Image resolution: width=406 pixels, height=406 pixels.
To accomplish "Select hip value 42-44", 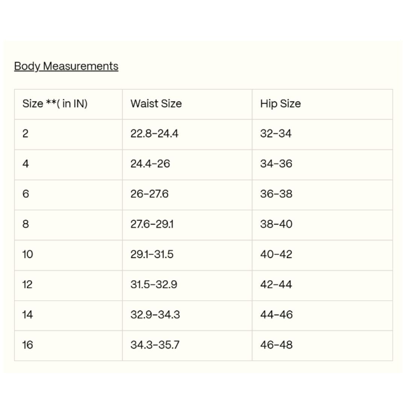I will (276, 285).
